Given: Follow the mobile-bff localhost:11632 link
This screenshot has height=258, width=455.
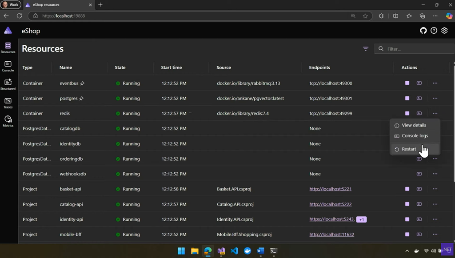Looking at the screenshot, I should click(x=331, y=234).
